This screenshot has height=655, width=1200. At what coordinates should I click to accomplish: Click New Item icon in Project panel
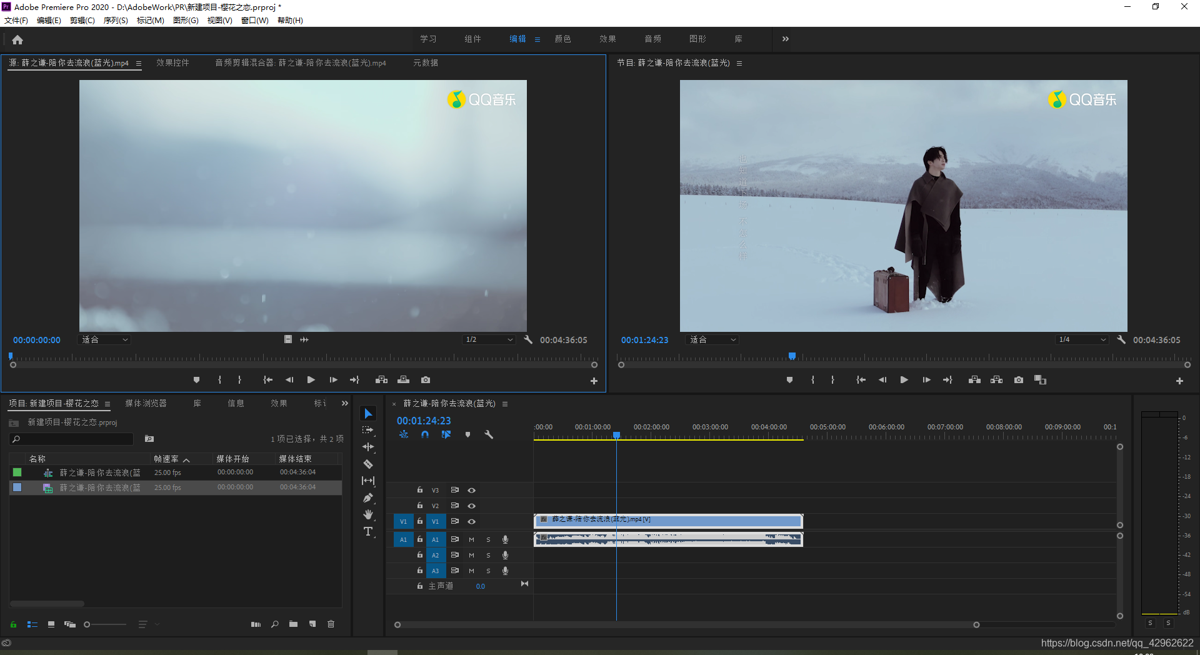coord(312,624)
